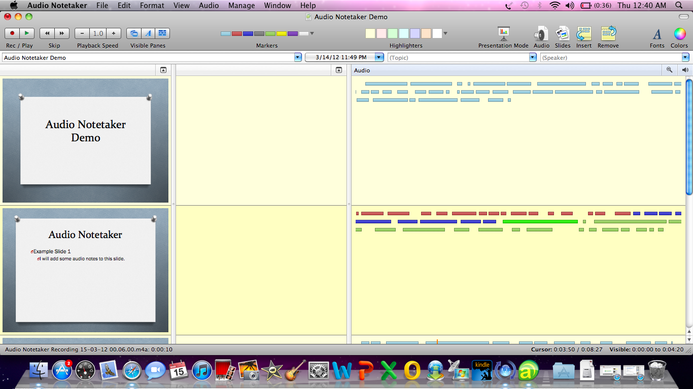Skip backward in the recording
Viewport: 693px width, 389px height.
click(47, 33)
